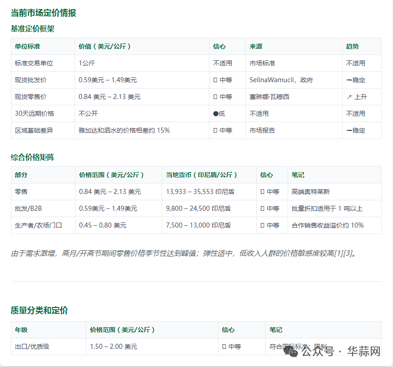This screenshot has width=393, height=367.
Task: Click the 批量折扣适用于 1 吨以上 note
Action: [327, 208]
